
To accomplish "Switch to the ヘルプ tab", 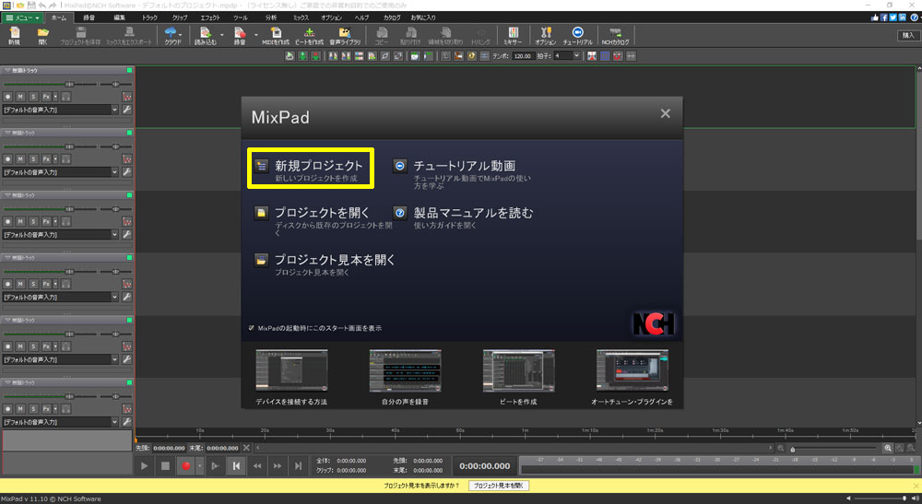I will click(x=361, y=18).
